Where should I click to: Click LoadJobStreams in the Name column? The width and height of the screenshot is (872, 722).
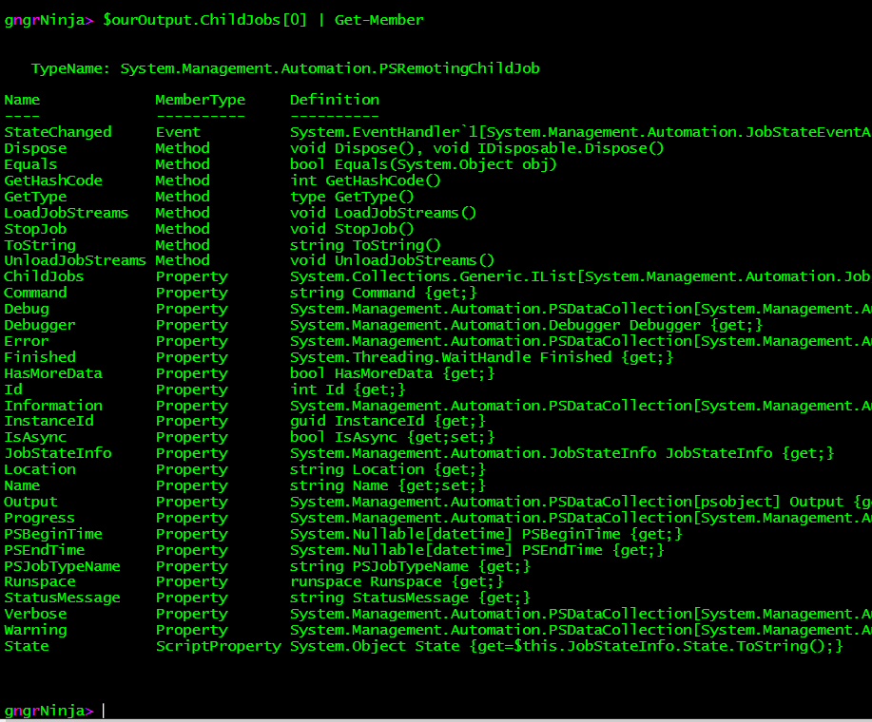click(x=67, y=213)
